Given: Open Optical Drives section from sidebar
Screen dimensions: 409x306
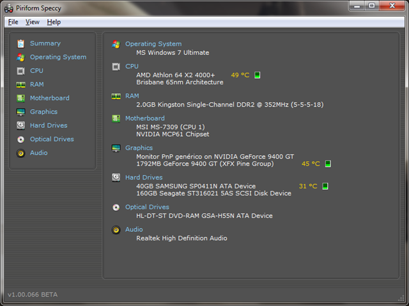Looking at the screenshot, I should coord(52,139).
